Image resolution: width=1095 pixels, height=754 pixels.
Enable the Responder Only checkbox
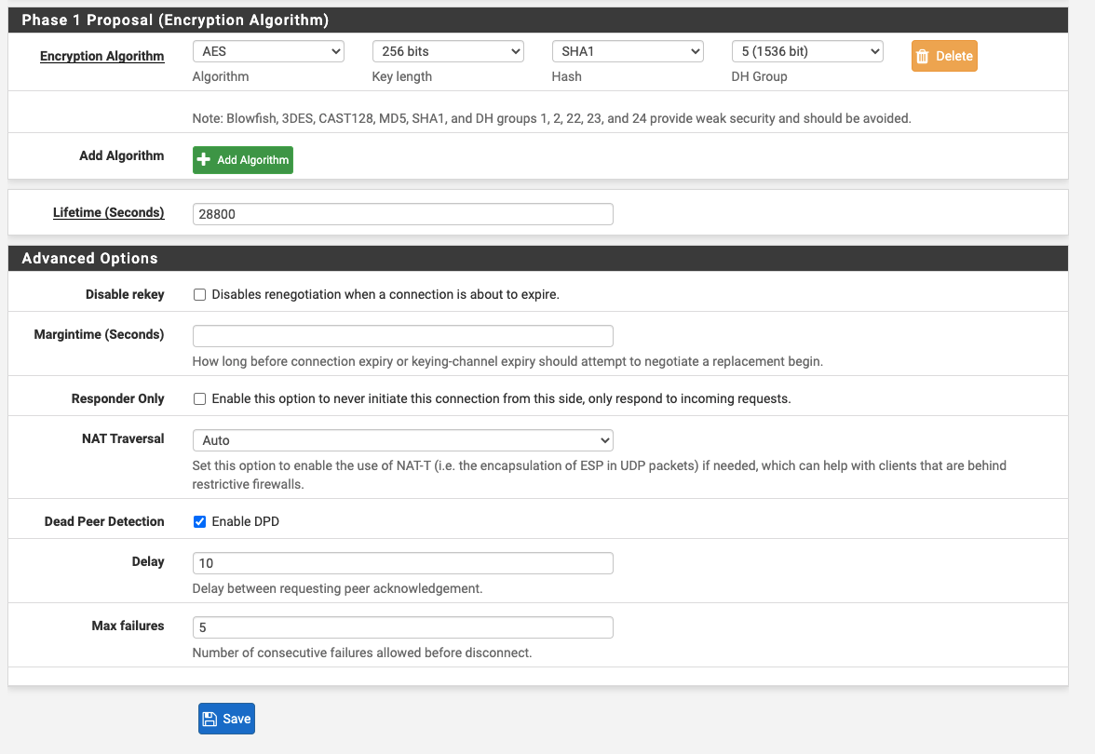199,398
